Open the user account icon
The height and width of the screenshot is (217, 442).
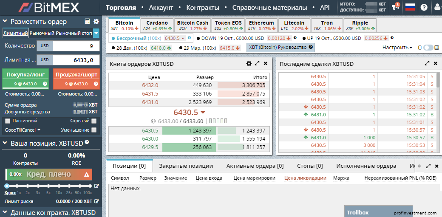point(437,7)
